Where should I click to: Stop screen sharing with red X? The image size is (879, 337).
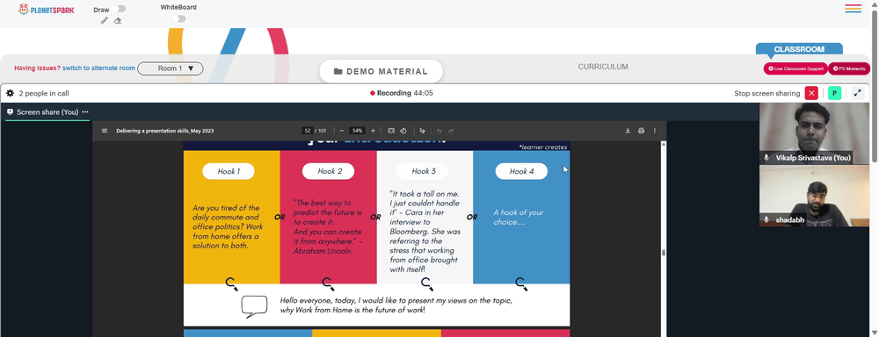pos(811,94)
